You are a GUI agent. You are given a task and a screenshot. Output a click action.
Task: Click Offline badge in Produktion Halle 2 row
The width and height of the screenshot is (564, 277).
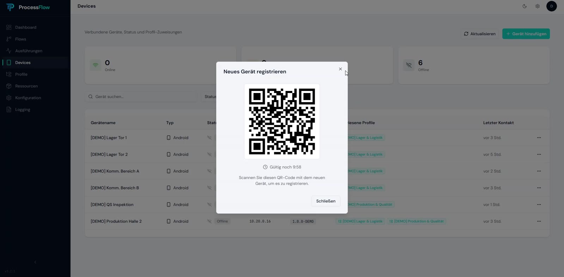click(x=222, y=221)
